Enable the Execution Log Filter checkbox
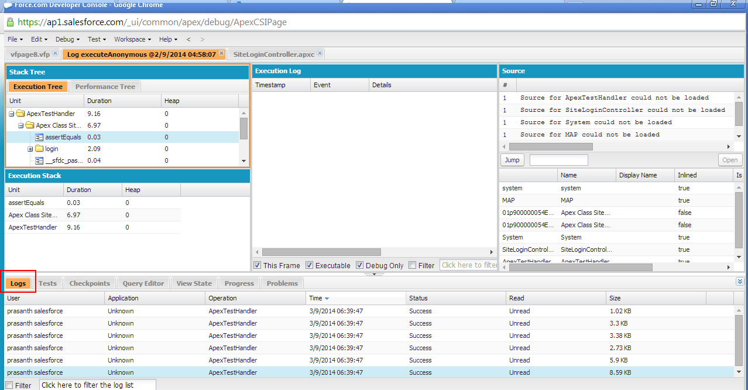 [x=412, y=265]
